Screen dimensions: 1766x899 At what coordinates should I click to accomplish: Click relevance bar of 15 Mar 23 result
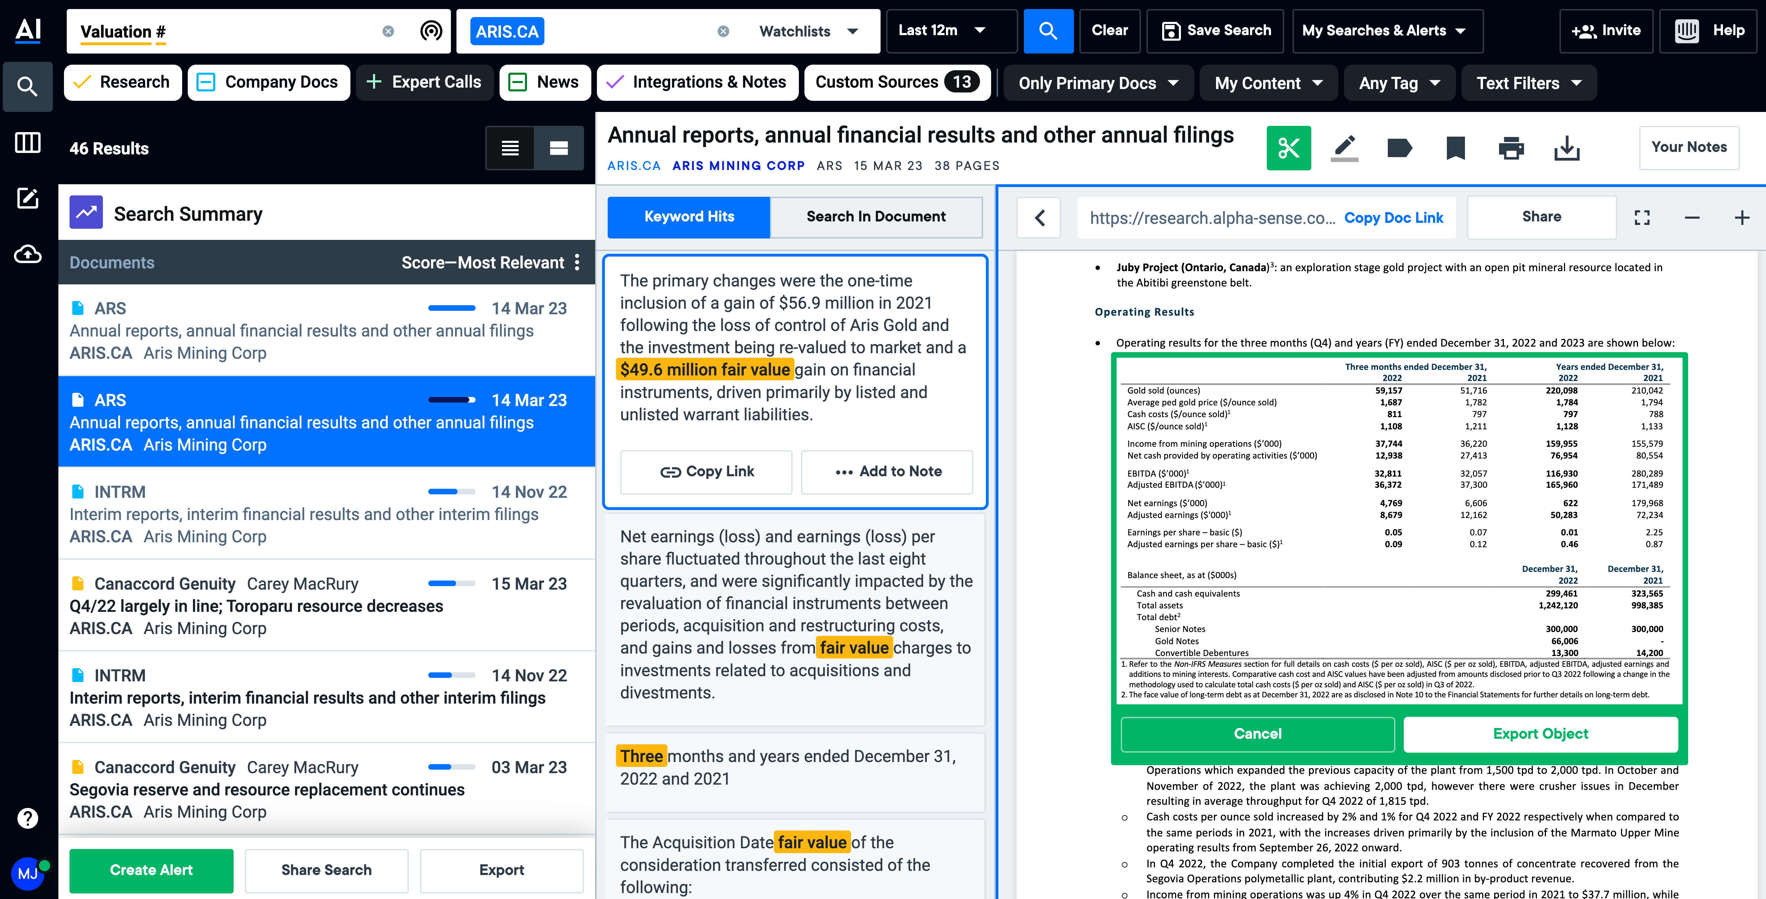point(452,584)
